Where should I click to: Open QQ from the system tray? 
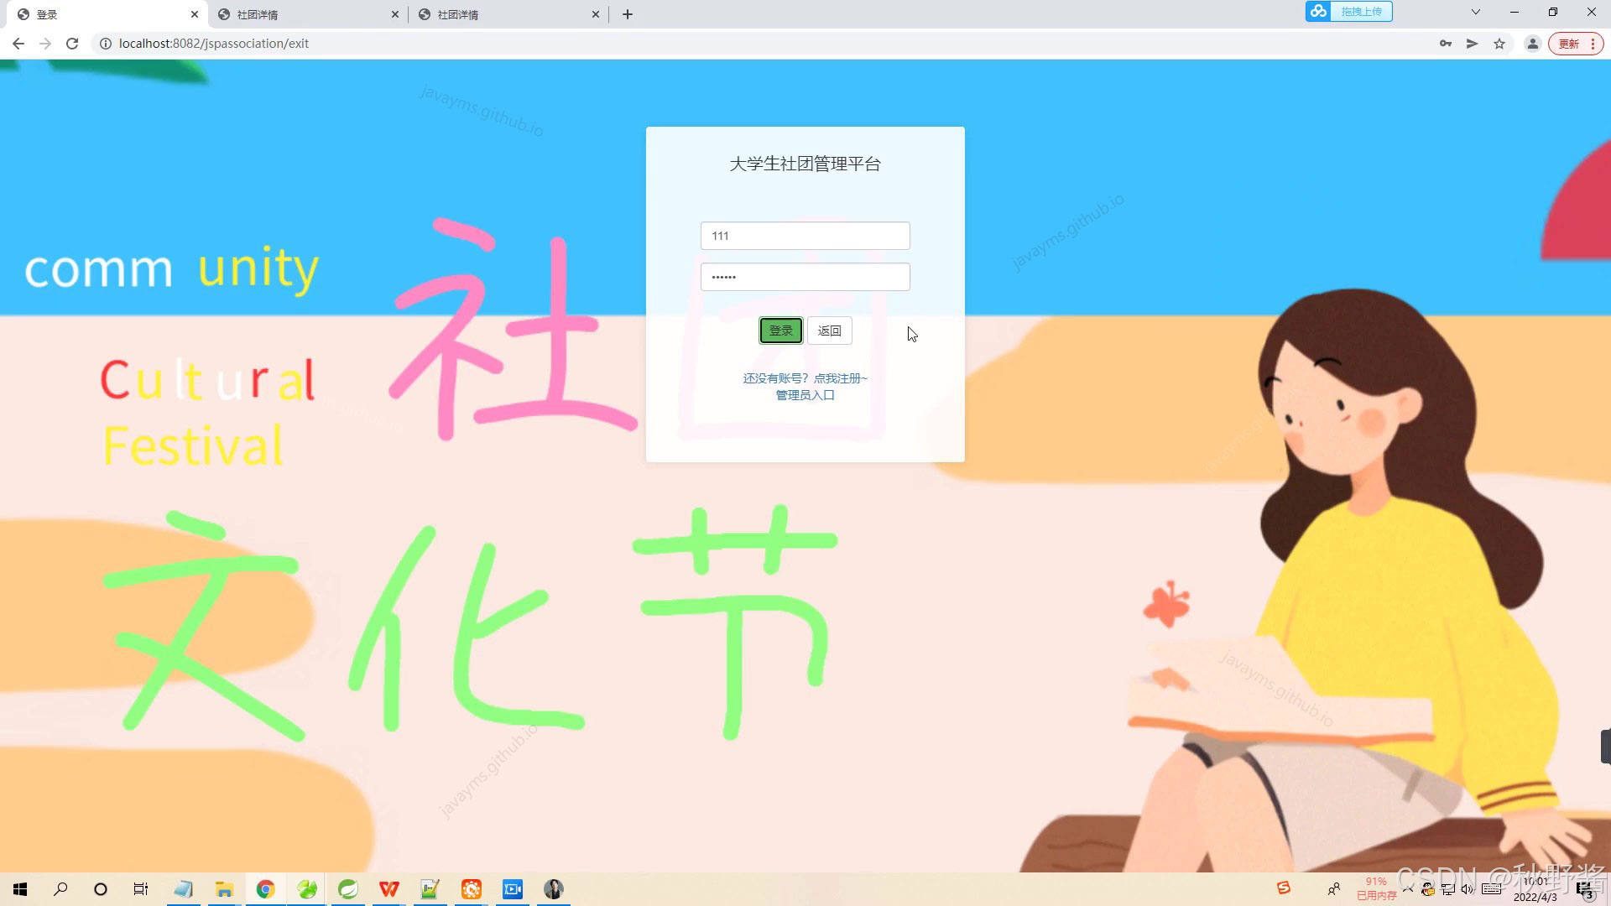pyautogui.click(x=1428, y=889)
